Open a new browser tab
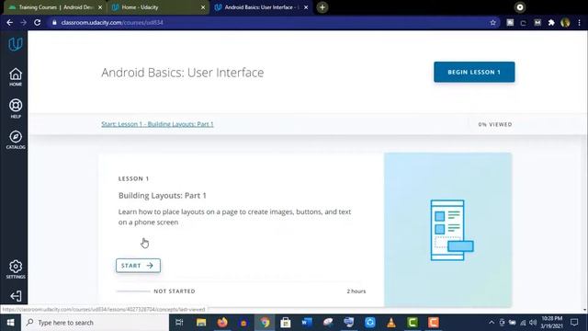This screenshot has width=588, height=331. [x=322, y=7]
